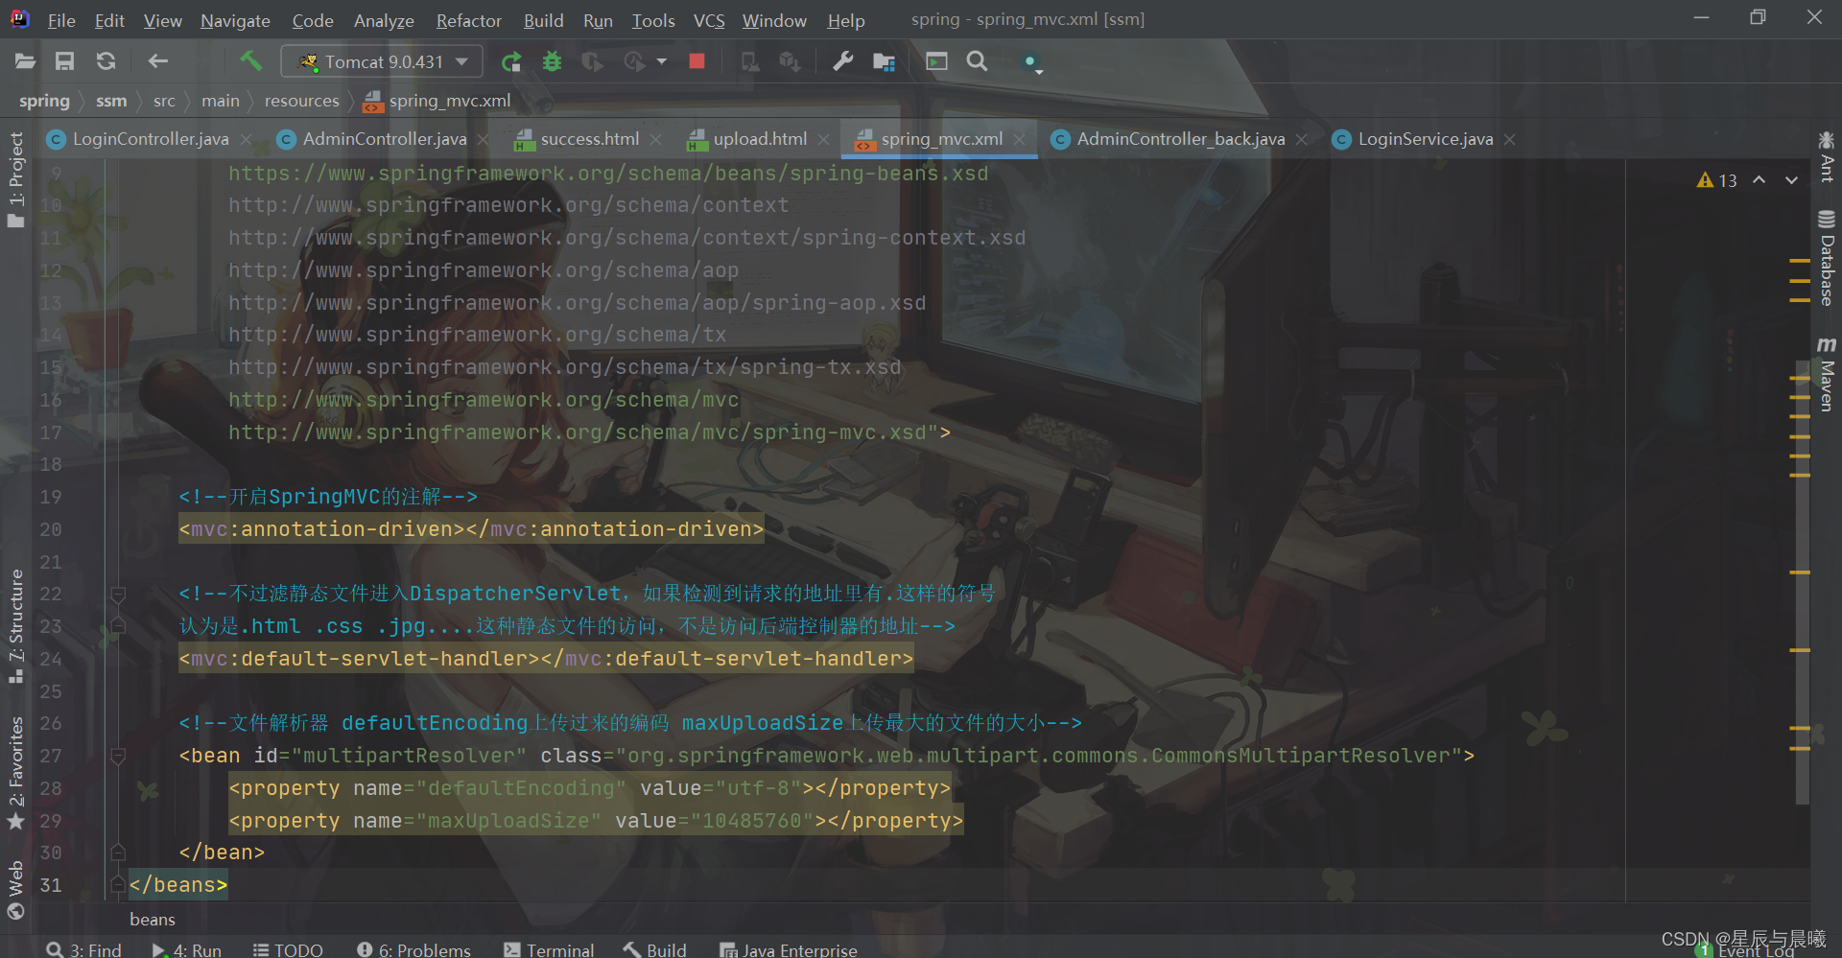Open Project Structure icon
The width and height of the screenshot is (1842, 958).
tap(884, 62)
